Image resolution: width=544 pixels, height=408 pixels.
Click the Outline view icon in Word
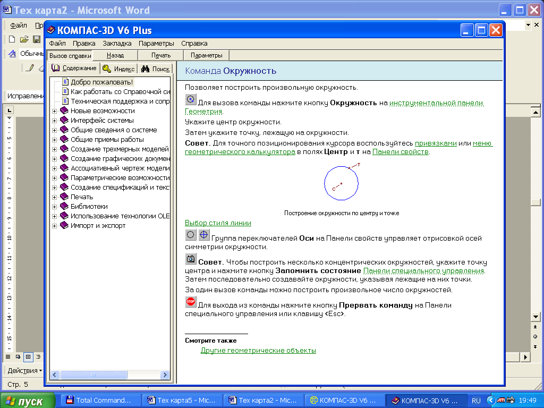pyautogui.click(x=38, y=356)
